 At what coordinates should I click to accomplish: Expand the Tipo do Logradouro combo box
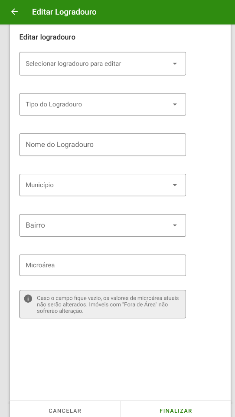point(102,104)
